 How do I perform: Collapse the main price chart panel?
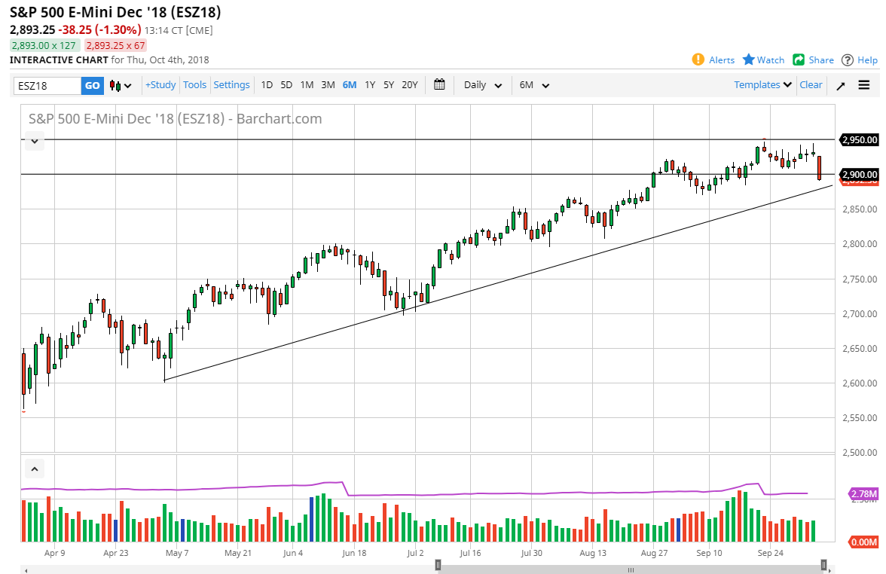pos(35,141)
